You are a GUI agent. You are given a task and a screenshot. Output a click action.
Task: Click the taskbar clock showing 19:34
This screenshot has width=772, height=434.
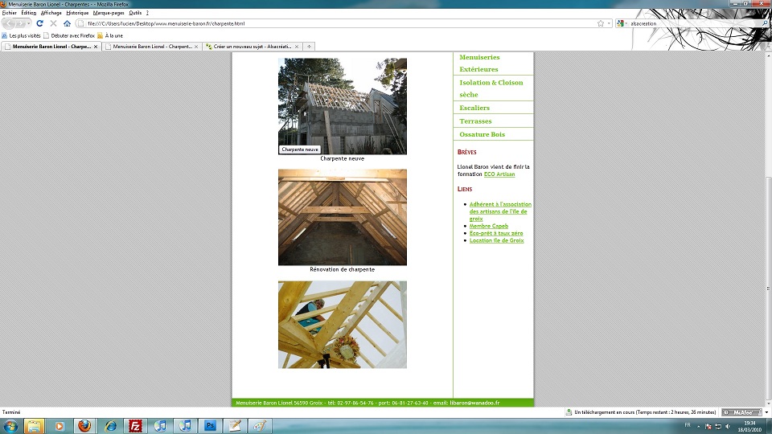point(749,426)
